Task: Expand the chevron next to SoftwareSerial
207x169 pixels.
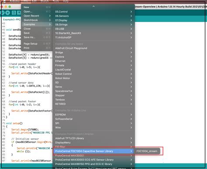Action: [131, 119]
